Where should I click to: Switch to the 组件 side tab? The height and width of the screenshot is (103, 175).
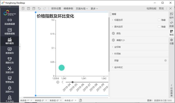171,16
